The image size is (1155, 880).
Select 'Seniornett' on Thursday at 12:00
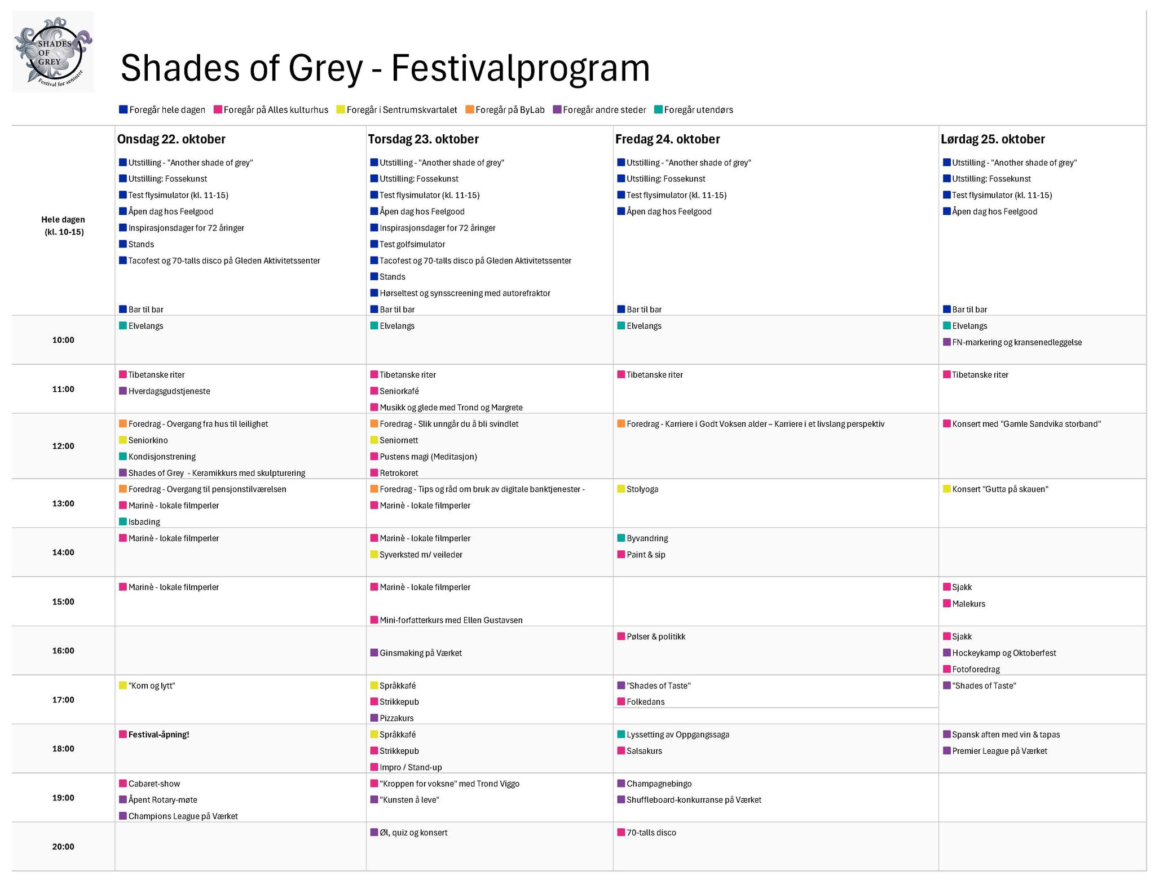(x=399, y=440)
